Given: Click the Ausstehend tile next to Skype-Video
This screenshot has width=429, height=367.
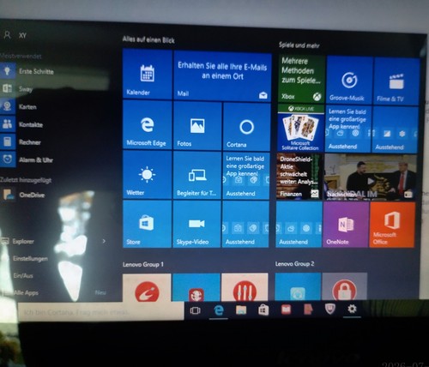Looking at the screenshot, I should click(245, 224).
